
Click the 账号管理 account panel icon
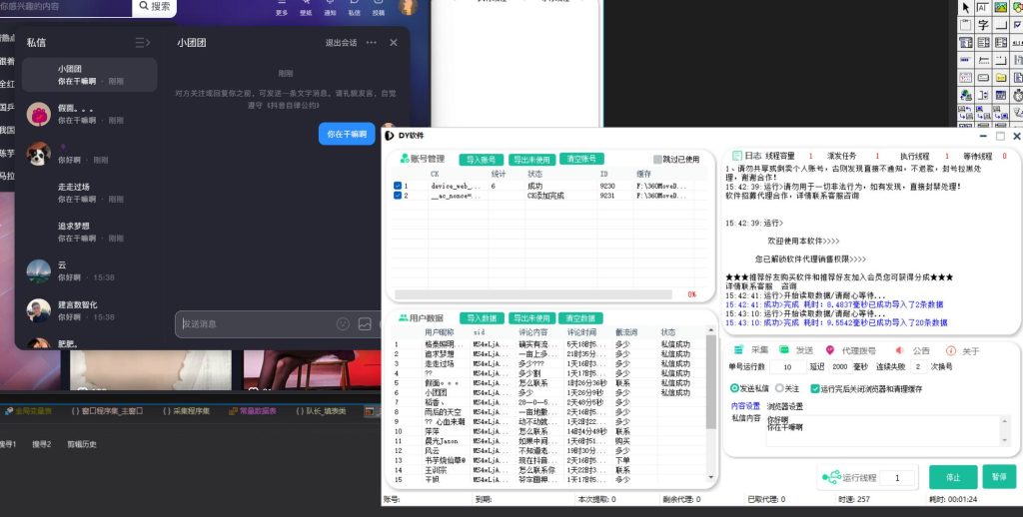[405, 159]
